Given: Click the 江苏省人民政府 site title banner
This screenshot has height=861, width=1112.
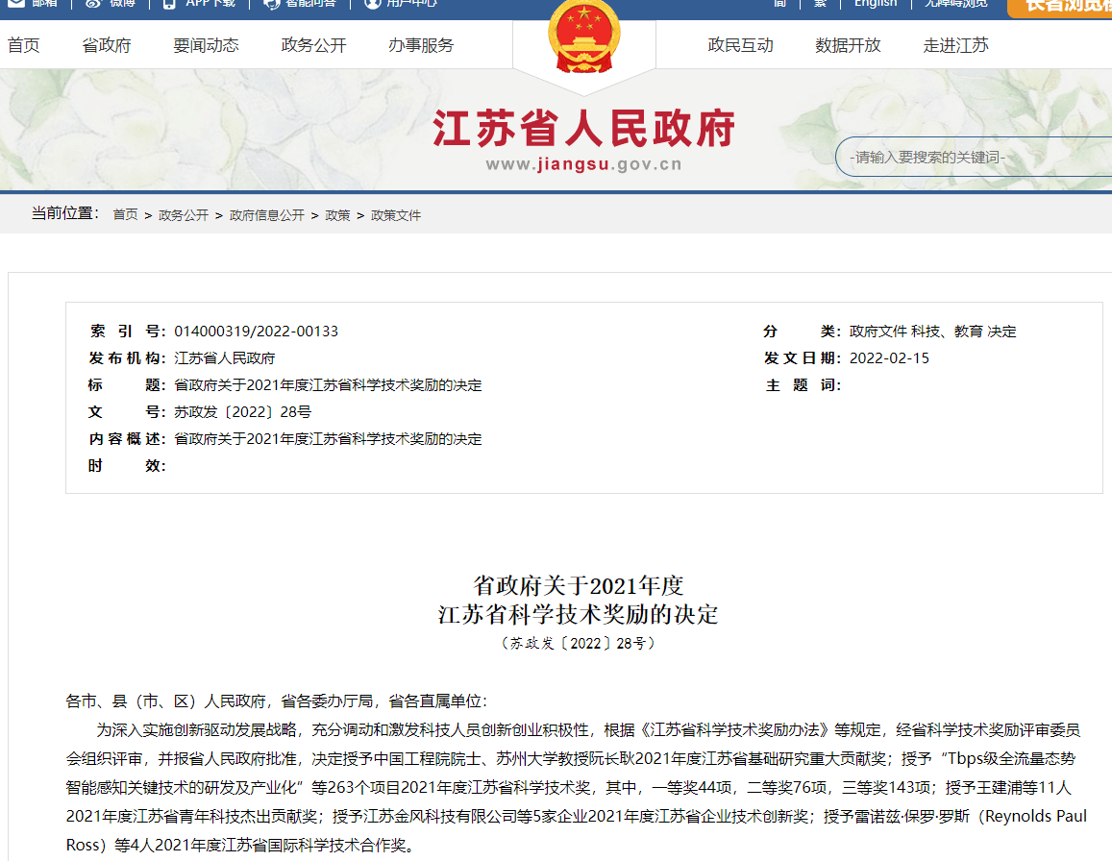Looking at the screenshot, I should tap(583, 129).
